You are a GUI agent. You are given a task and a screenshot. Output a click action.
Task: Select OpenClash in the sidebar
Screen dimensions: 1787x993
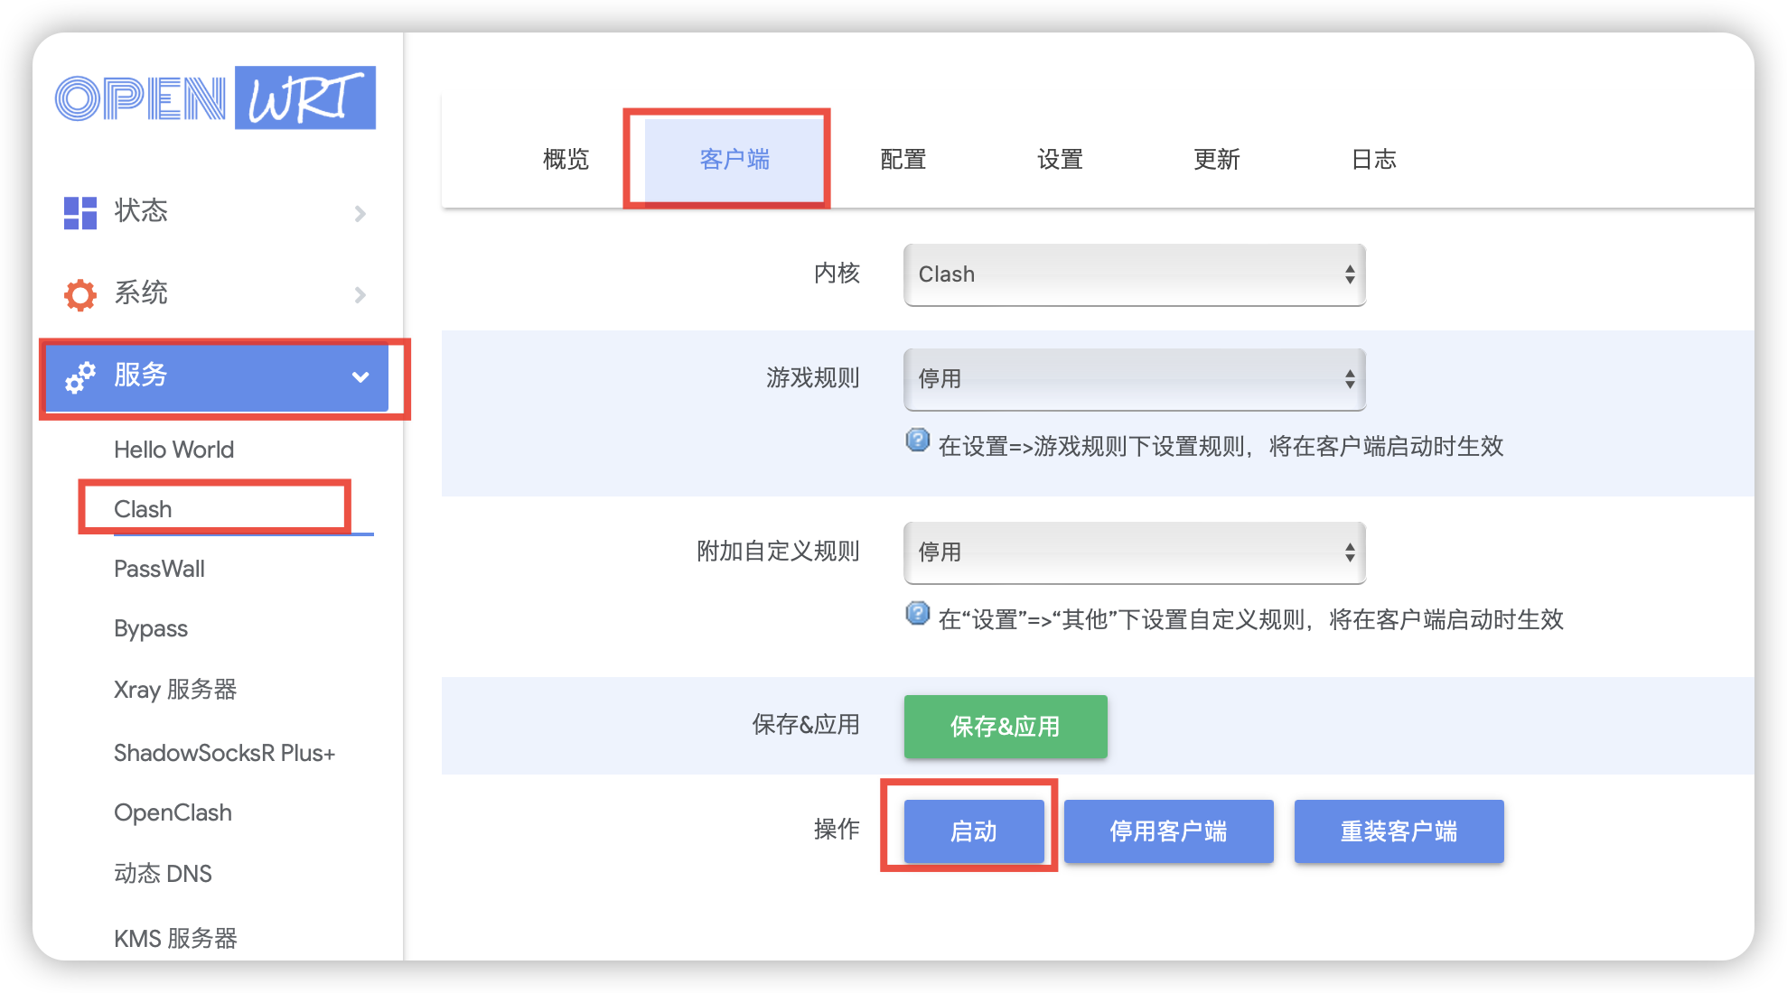[173, 812]
